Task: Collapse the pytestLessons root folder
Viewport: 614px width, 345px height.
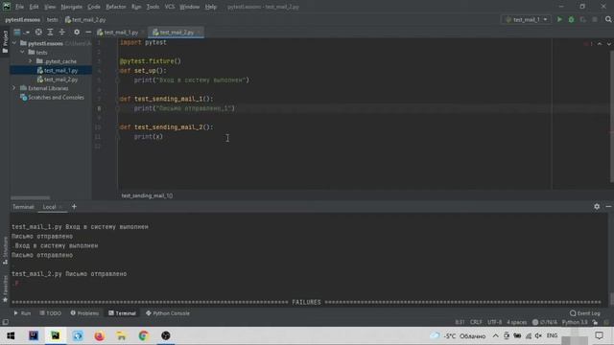Action: point(14,43)
